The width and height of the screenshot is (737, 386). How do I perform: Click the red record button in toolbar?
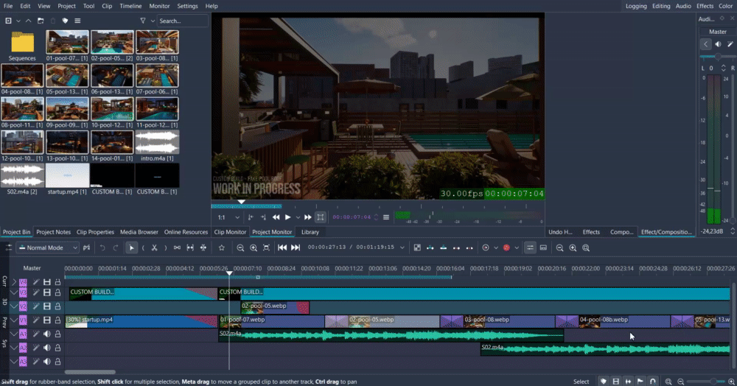click(x=506, y=248)
